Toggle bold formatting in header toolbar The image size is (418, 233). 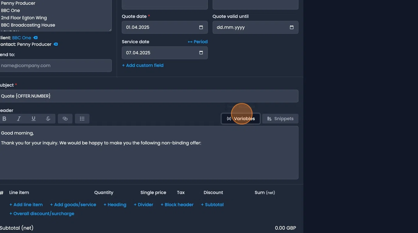pyautogui.click(x=4, y=119)
